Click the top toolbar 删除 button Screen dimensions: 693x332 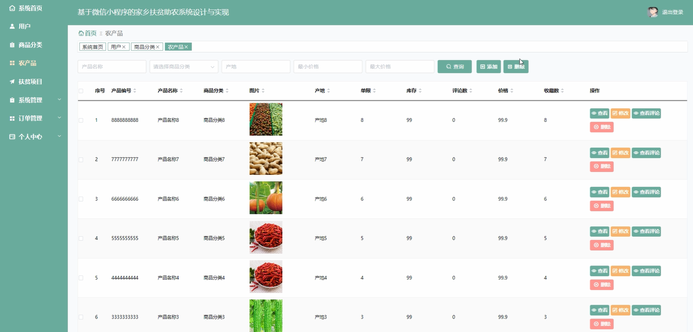[x=516, y=67]
